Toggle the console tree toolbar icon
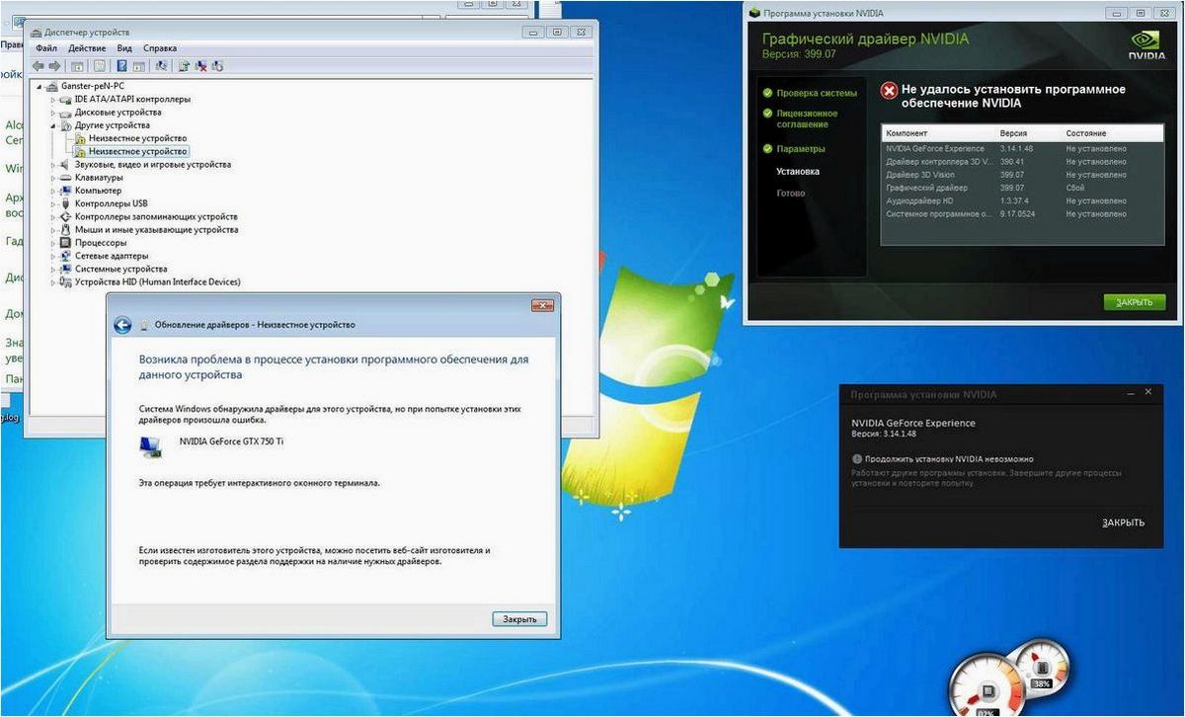This screenshot has height=717, width=1185. [x=77, y=66]
